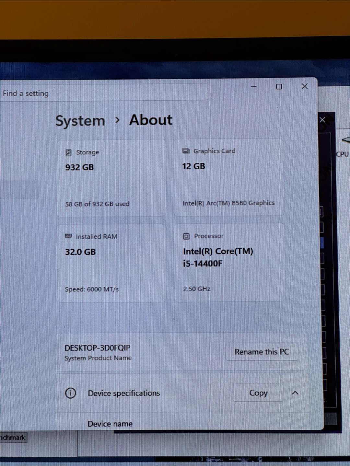Open the Graphics Card 12 GB card
The image size is (350, 466).
tap(229, 177)
